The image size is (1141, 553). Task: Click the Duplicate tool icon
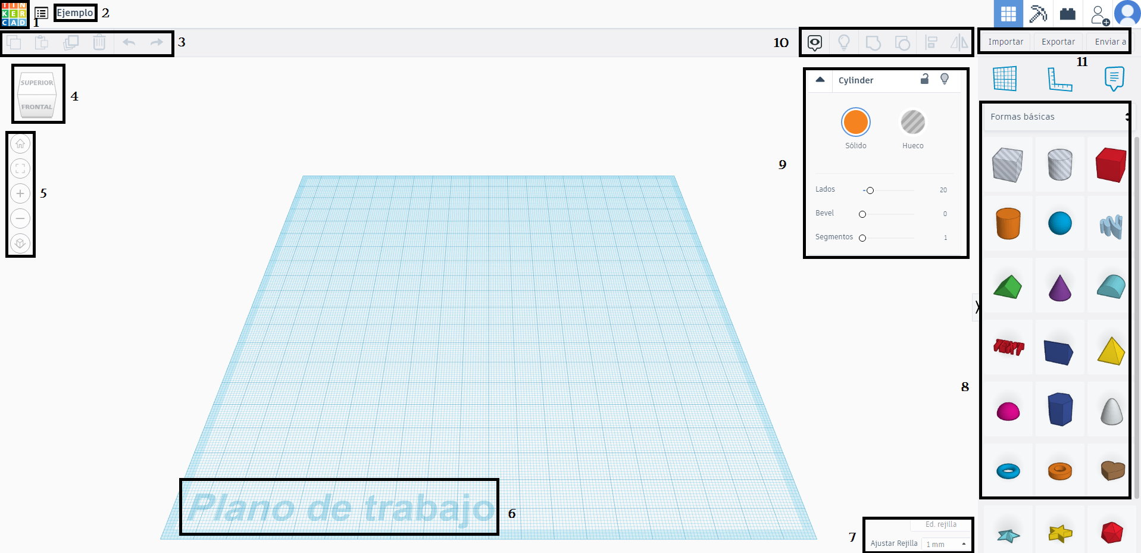(x=71, y=43)
